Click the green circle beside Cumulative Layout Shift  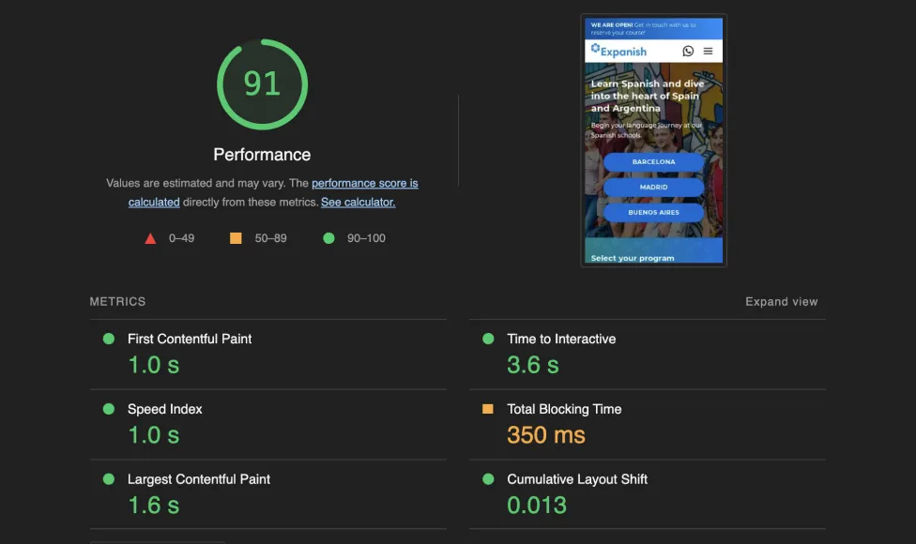(488, 479)
